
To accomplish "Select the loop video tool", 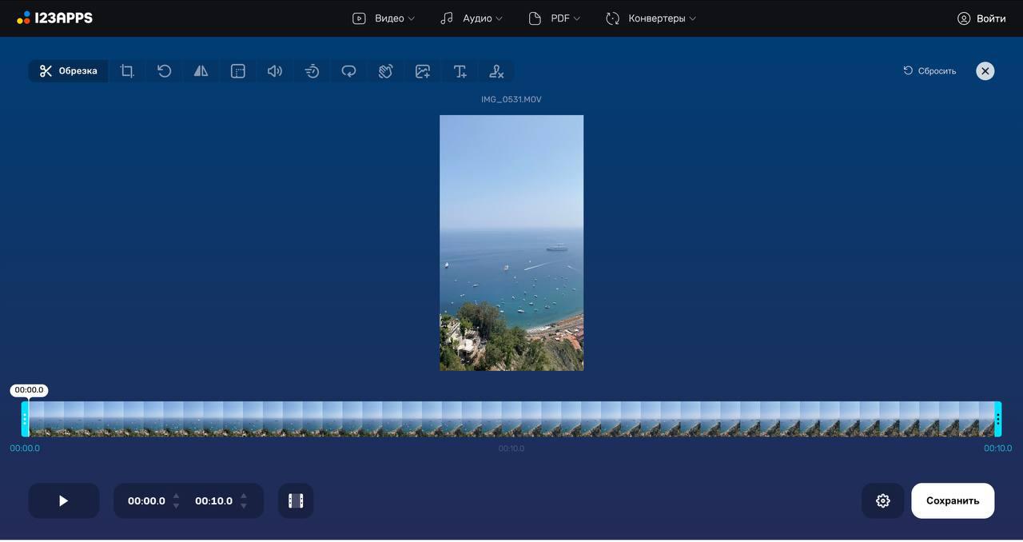I will pyautogui.click(x=348, y=71).
